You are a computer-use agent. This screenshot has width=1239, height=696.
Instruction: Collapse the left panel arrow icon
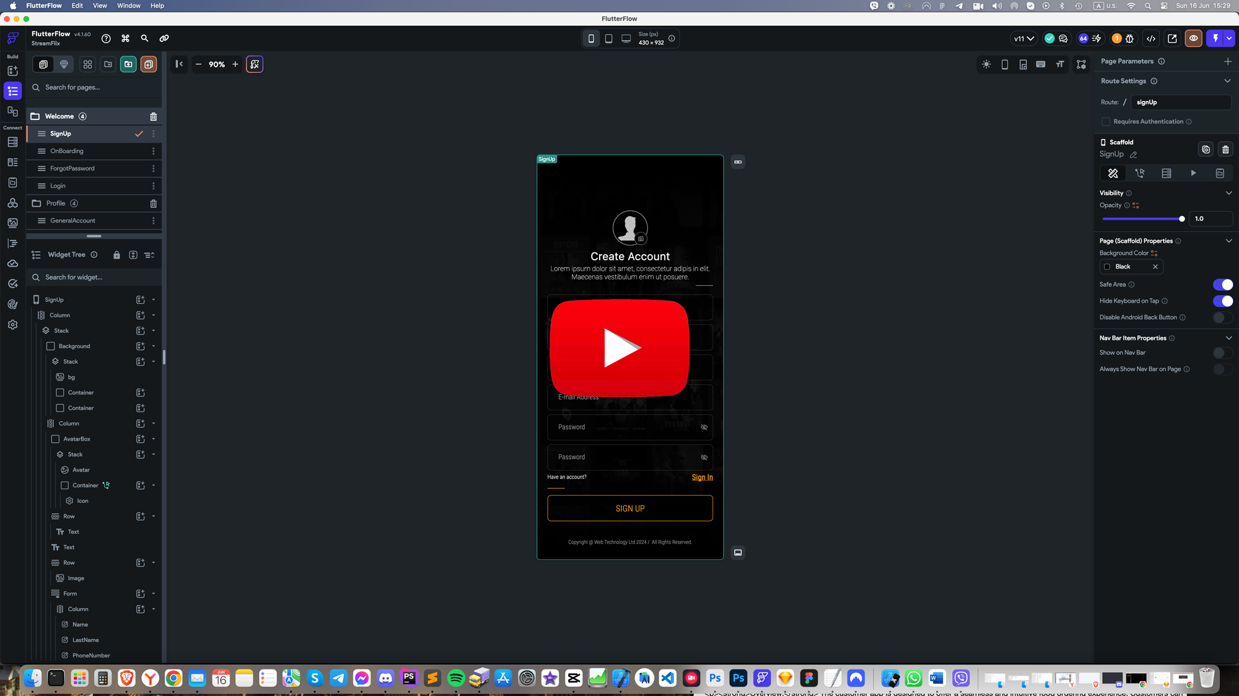point(179,64)
